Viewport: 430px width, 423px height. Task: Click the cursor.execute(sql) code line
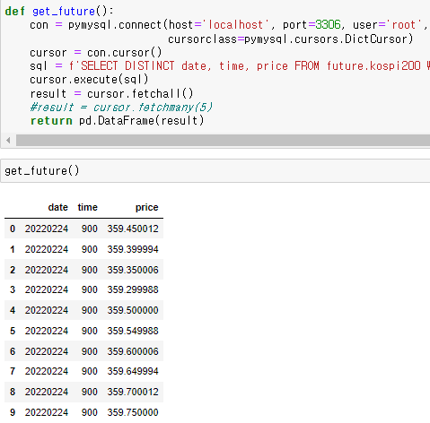tap(89, 80)
